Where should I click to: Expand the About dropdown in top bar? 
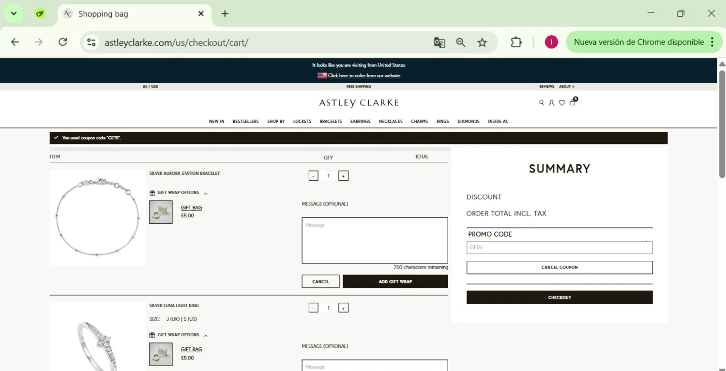coord(567,87)
